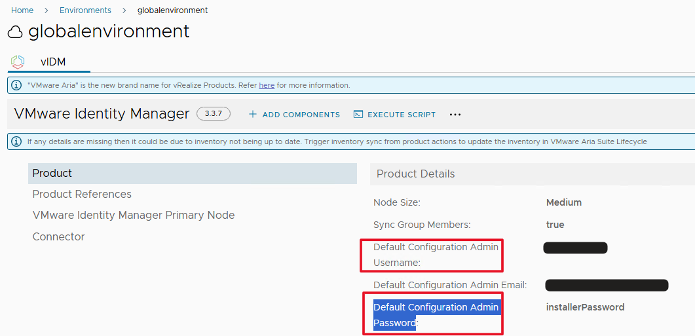Viewport: 695px width, 336px height.
Task: Select VMware Identity Manager Primary Node
Action: (134, 215)
